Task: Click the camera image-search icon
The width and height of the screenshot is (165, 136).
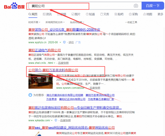Action: point(136,6)
